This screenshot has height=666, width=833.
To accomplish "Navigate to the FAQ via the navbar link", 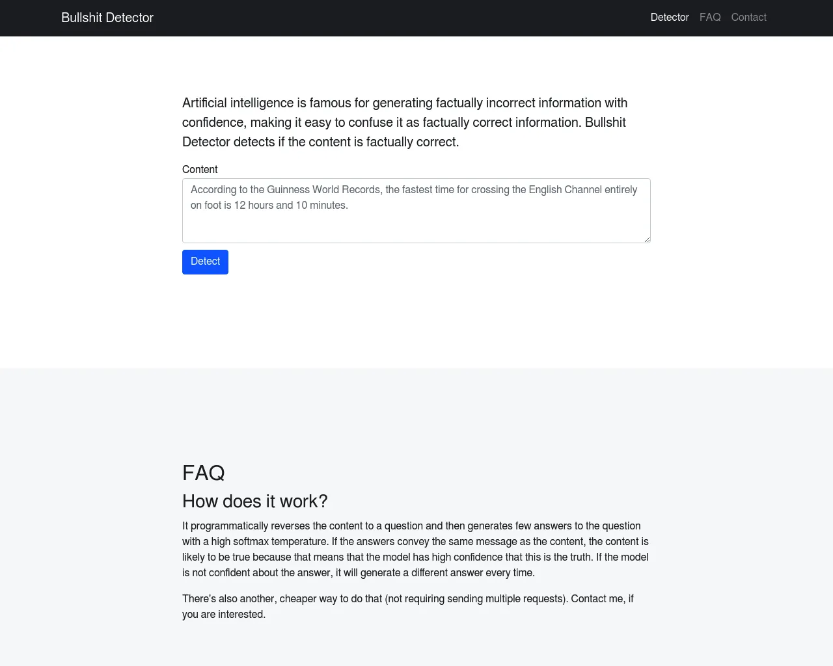I will pos(710,18).
